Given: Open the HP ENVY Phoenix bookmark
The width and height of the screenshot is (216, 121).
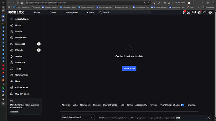Looking at the screenshot, I should tap(21, 7).
